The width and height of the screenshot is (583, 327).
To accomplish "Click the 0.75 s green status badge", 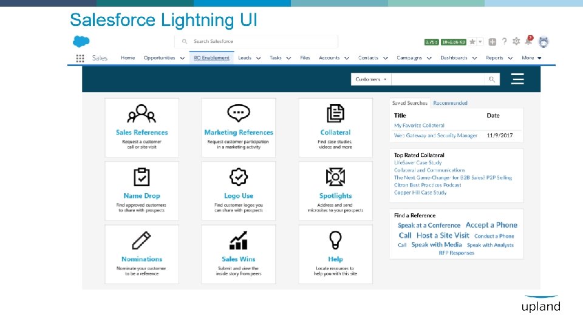I will 431,42.
